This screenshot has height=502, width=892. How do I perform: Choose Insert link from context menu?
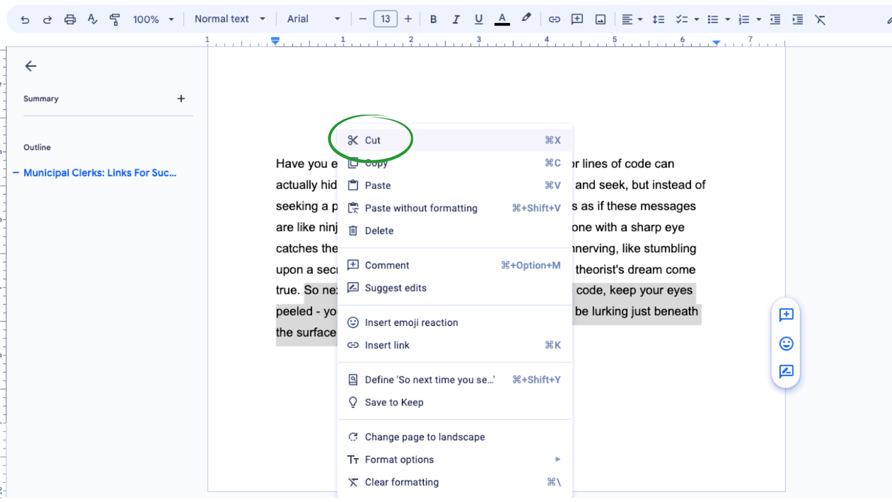point(454,345)
